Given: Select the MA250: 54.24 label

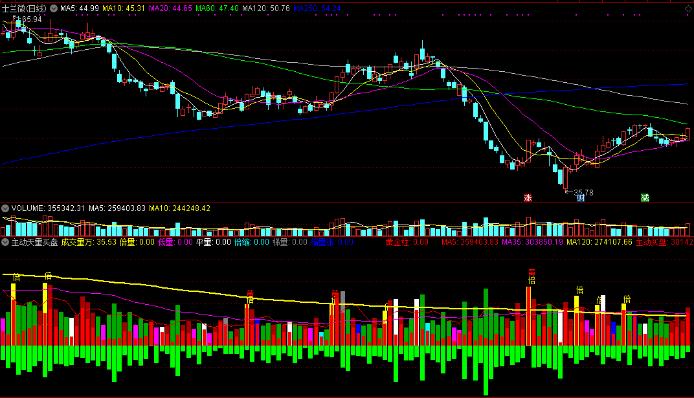Looking at the screenshot, I should [x=317, y=8].
